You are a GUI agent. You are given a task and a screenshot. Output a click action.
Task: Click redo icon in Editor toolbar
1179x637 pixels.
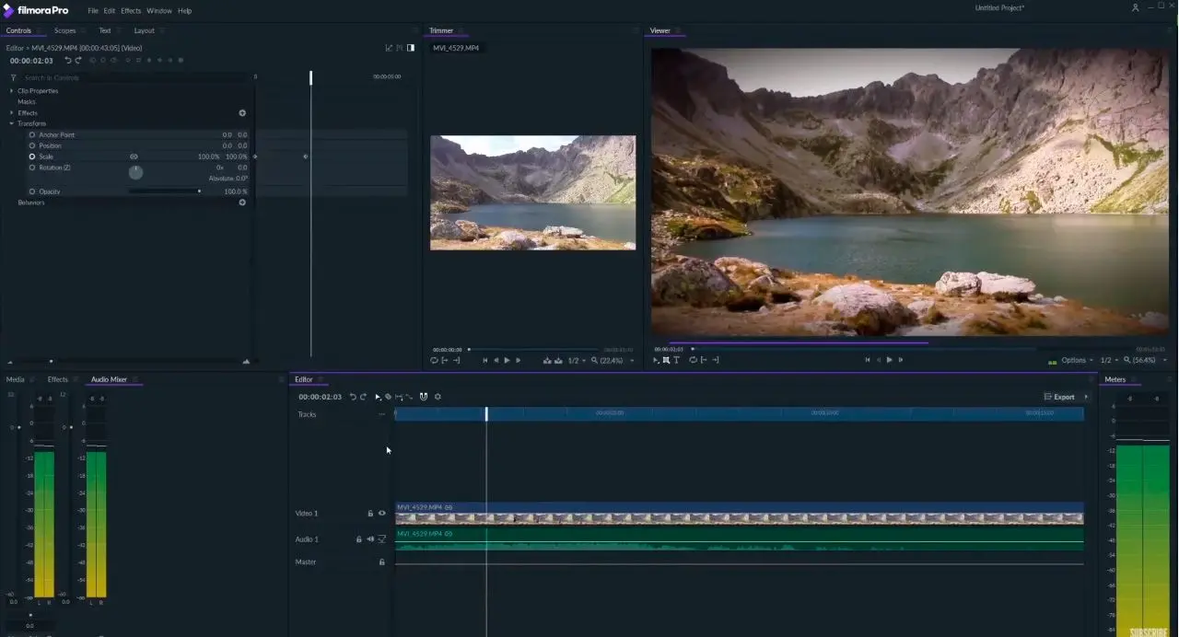[363, 397]
